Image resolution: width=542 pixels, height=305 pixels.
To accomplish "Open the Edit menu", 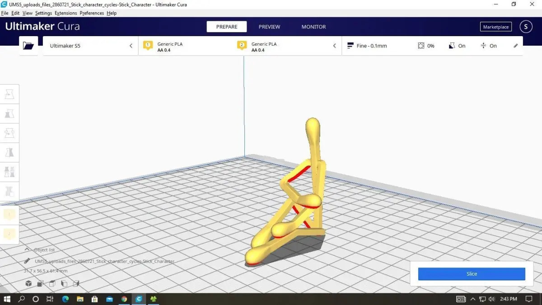I will click(x=15, y=13).
